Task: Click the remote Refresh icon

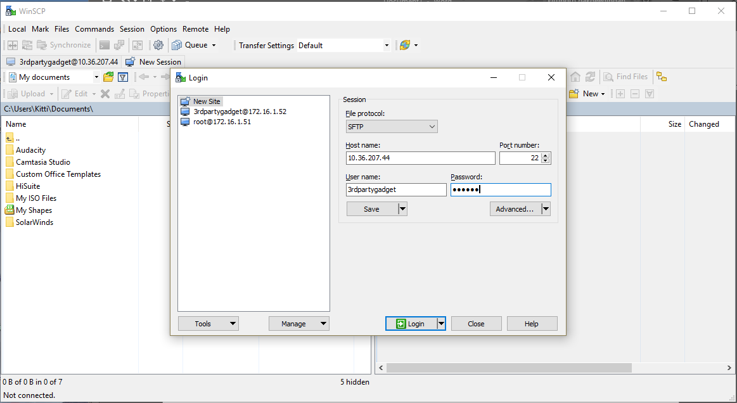Action: 591,77
